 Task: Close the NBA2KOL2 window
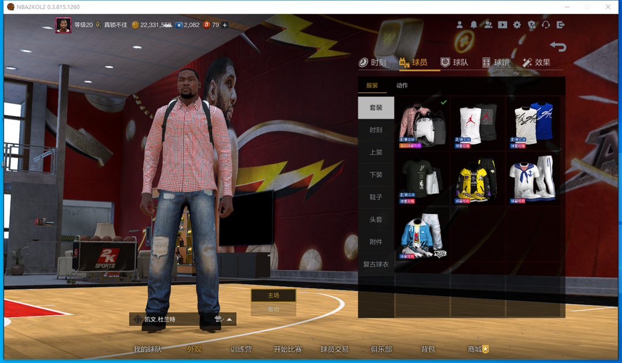click(x=608, y=7)
